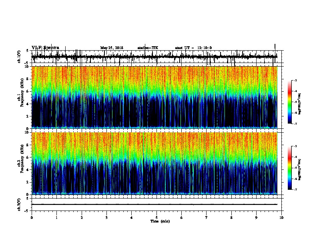The image size is (317, 244).
Task: Click the ch.2 spectrogram panel
Action: pos(154,163)
